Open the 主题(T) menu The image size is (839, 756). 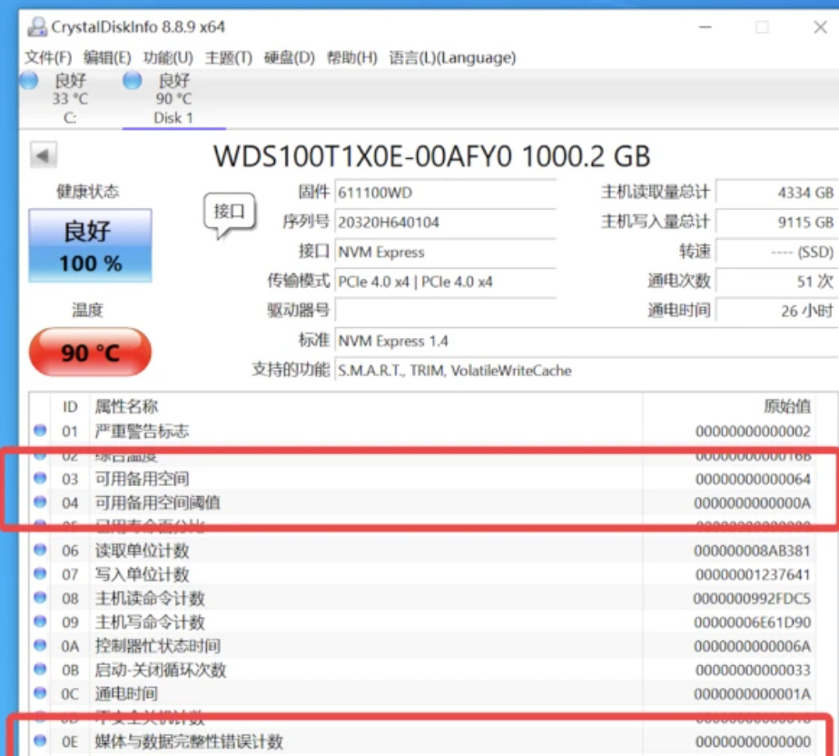tap(229, 57)
